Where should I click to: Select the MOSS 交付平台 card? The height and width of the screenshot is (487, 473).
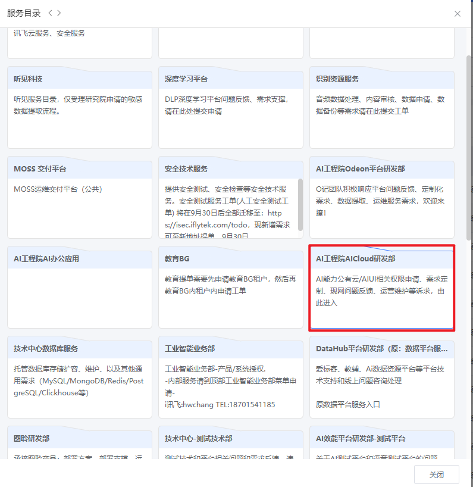(x=80, y=197)
